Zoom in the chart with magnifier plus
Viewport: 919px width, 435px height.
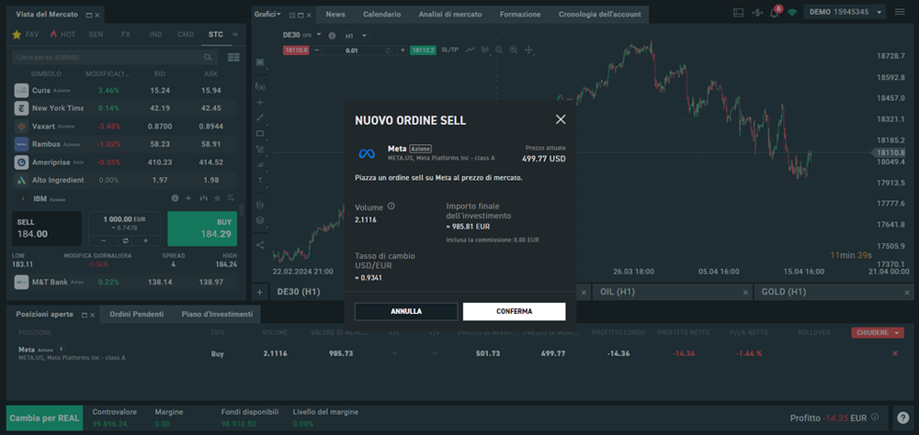click(514, 50)
